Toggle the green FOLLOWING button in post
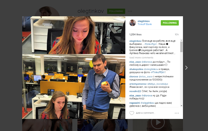Screen dimensions: 208x131 tap(170, 23)
